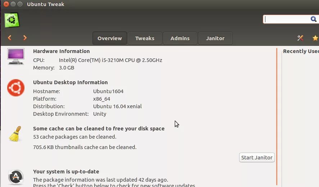The image size is (319, 187).
Task: Select the 'Hardware Information' heading
Action: (61, 51)
